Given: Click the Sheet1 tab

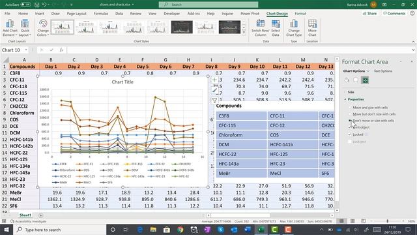Looking at the screenshot, I should coord(25,215).
